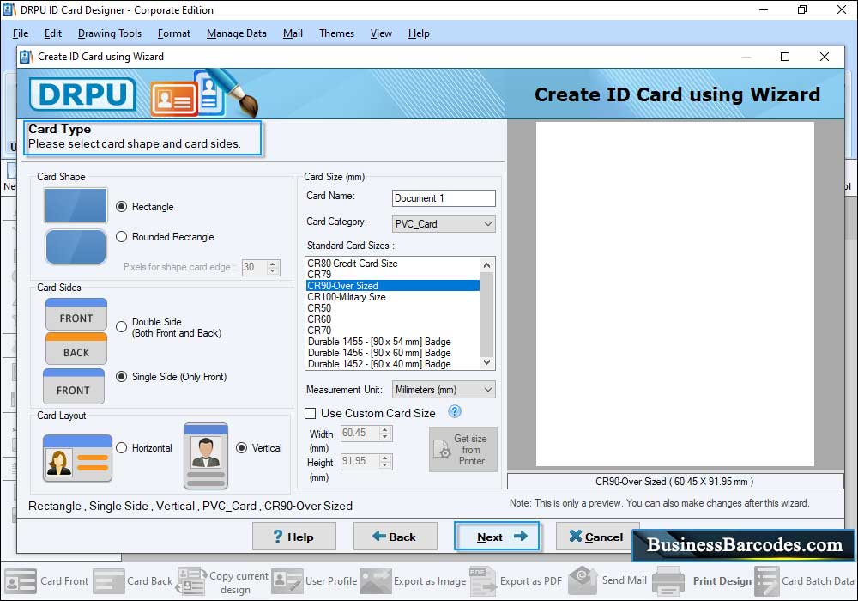
Task: Open the Manage Data menu
Action: coord(237,33)
